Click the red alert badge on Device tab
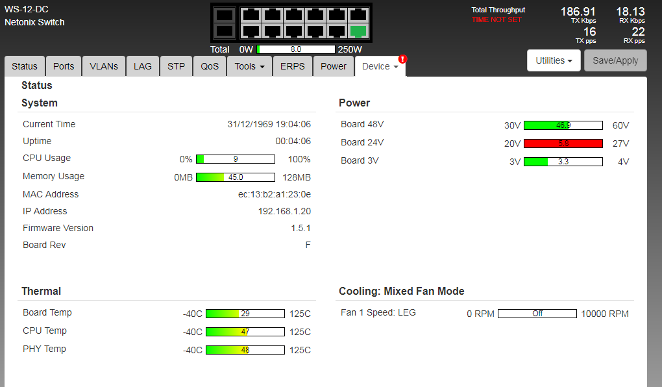Screen dimensions: 662x387 click(x=402, y=59)
